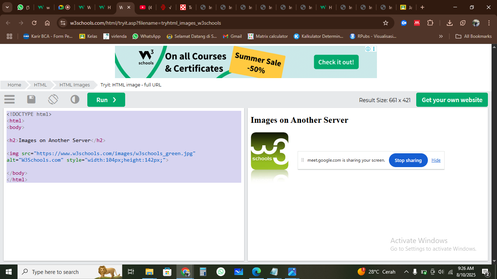497x279 pixels.
Task: Switch to the WhatsApp tab
Action: point(23,7)
